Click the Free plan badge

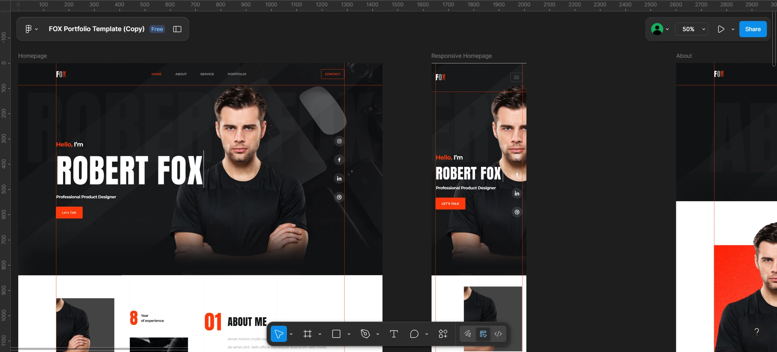point(157,29)
